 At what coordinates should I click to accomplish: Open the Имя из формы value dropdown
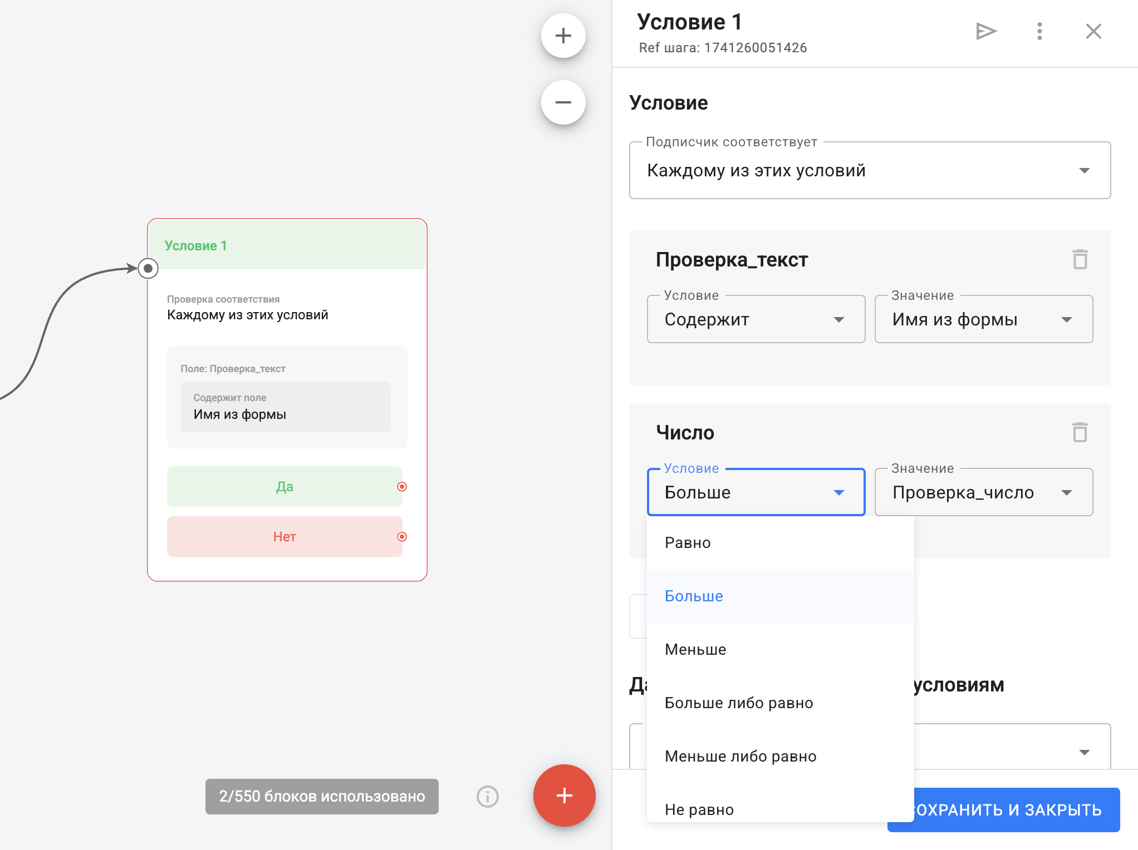pos(983,319)
